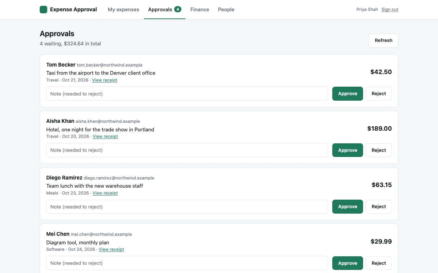This screenshot has height=273, width=438.
Task: Open the My expenses tab
Action: click(124, 10)
